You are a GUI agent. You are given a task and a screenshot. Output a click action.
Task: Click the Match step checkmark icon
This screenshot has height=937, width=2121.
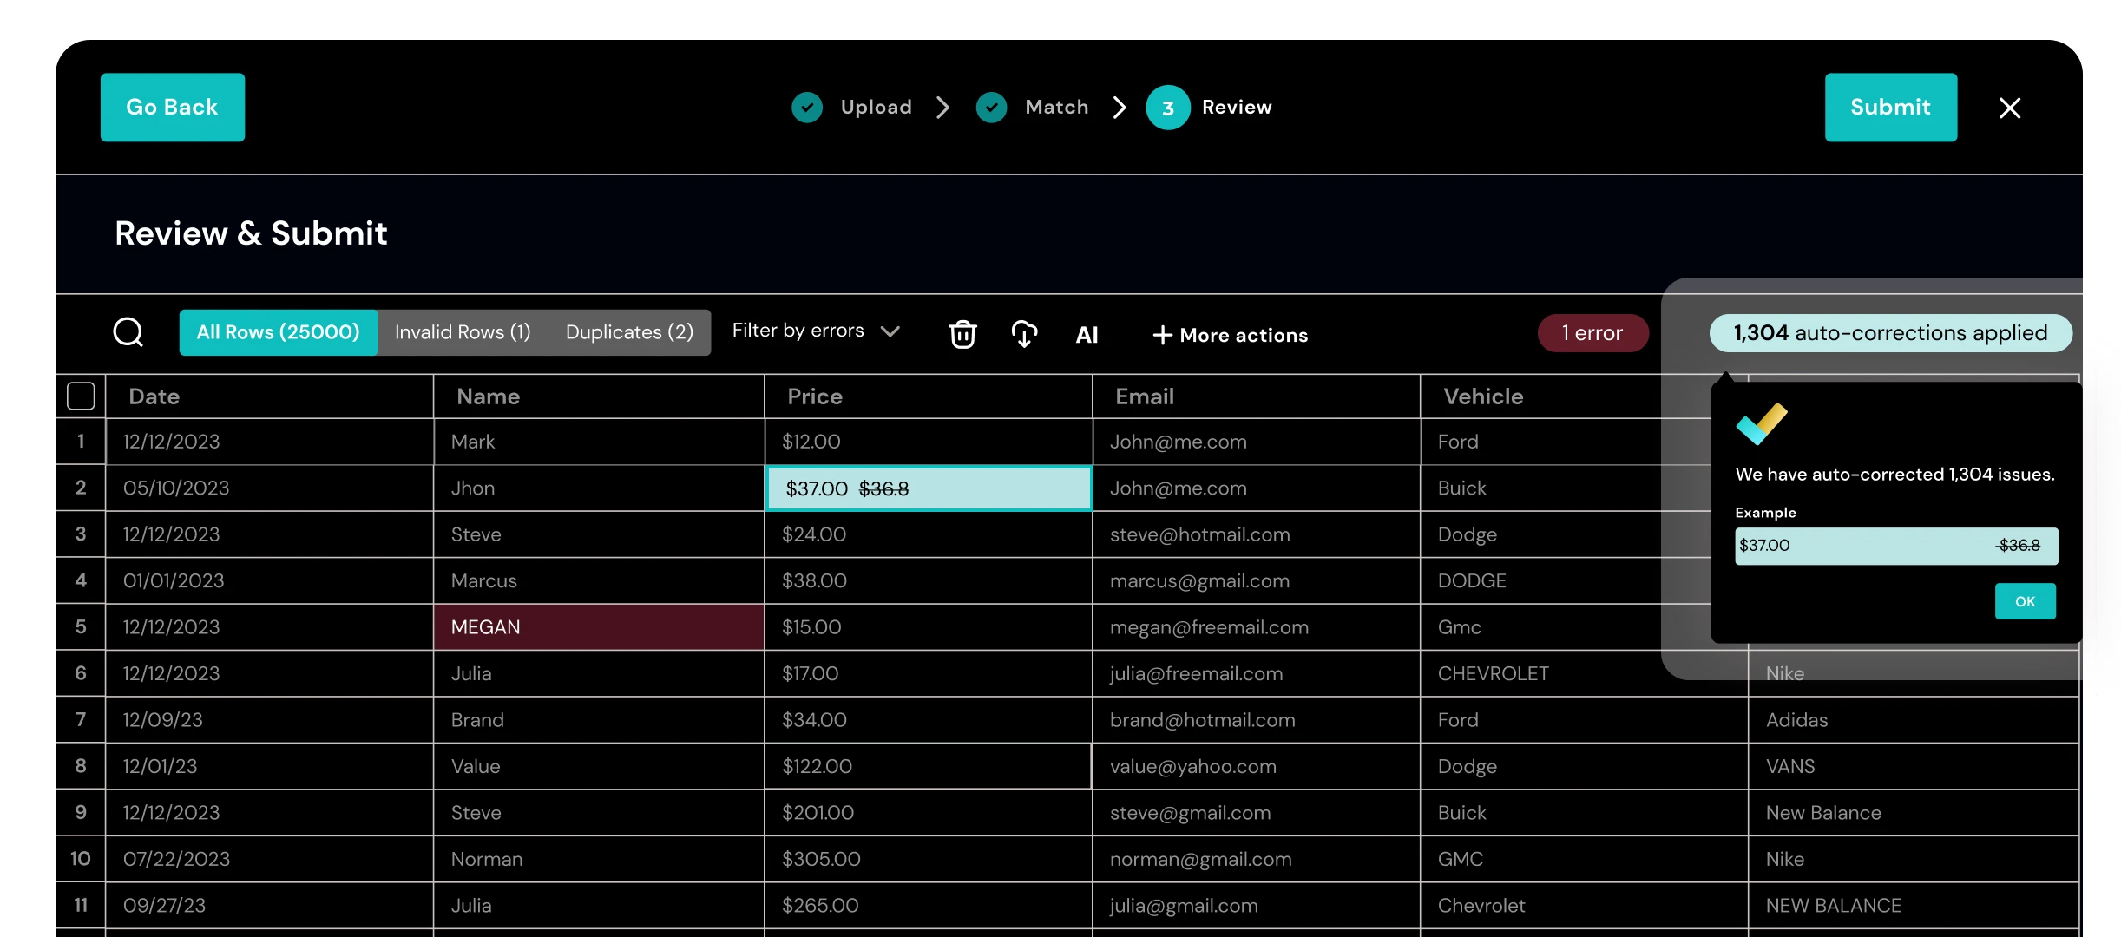click(991, 108)
